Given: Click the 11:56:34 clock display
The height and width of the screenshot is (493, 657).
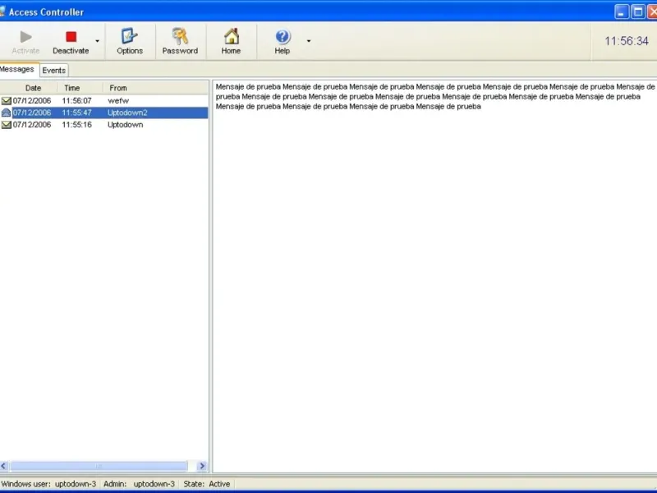Looking at the screenshot, I should (x=627, y=41).
